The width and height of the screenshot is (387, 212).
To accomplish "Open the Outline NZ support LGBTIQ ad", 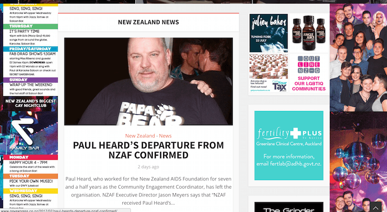I will pos(309,73).
